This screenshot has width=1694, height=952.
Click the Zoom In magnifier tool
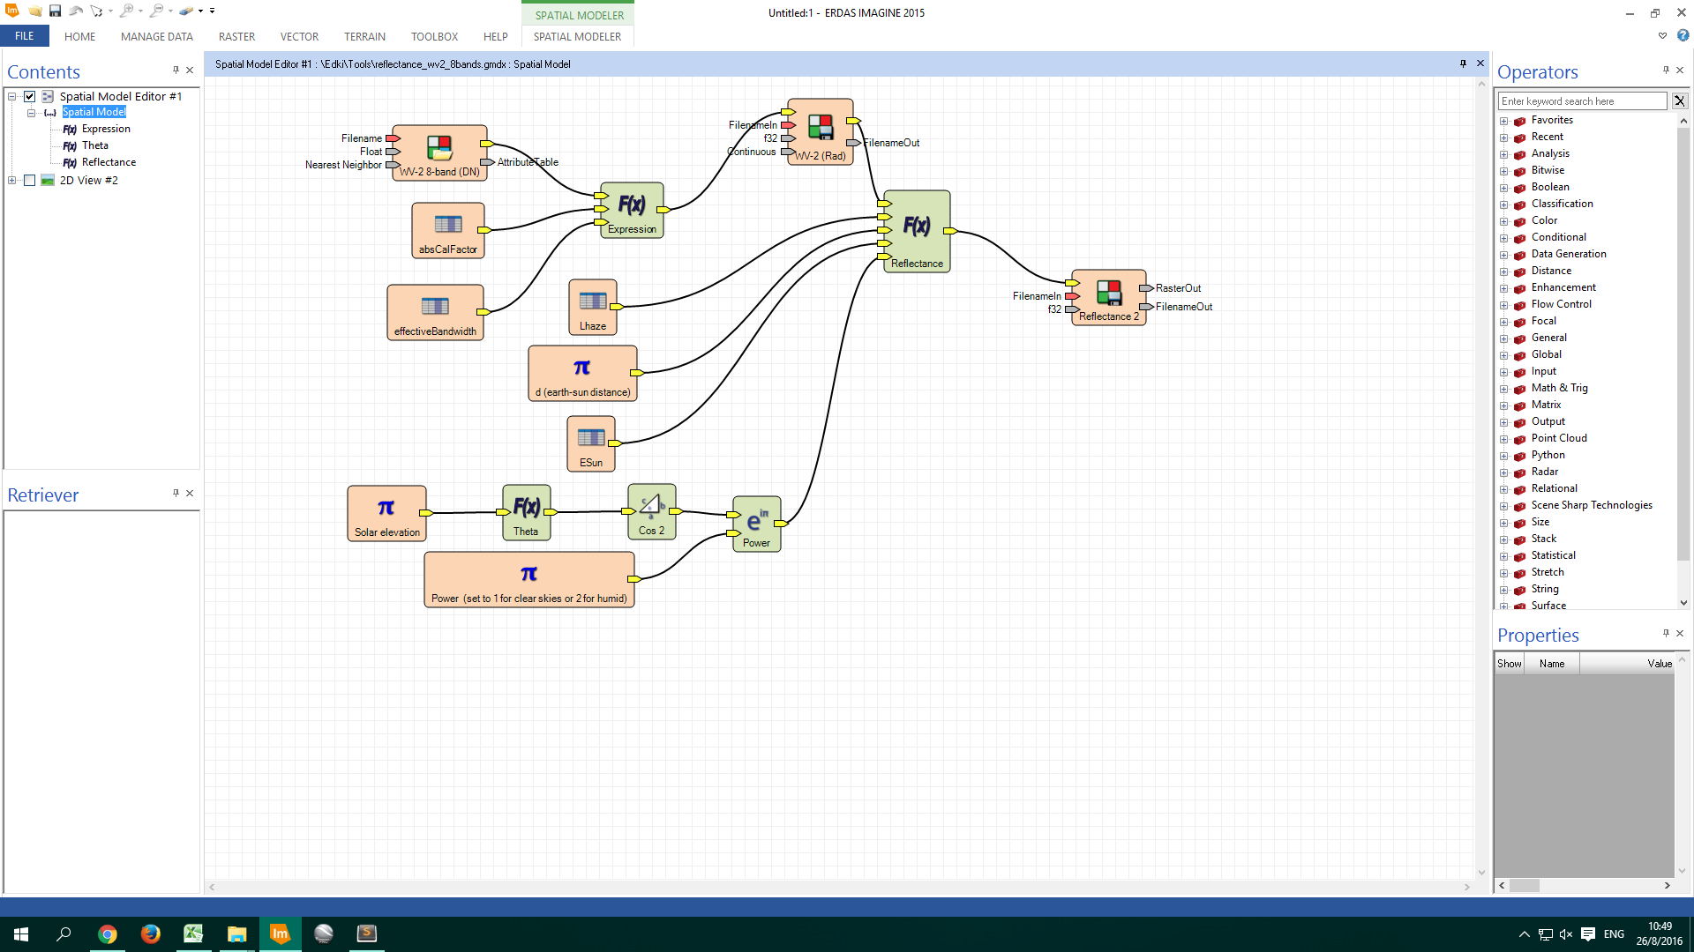pos(127,11)
